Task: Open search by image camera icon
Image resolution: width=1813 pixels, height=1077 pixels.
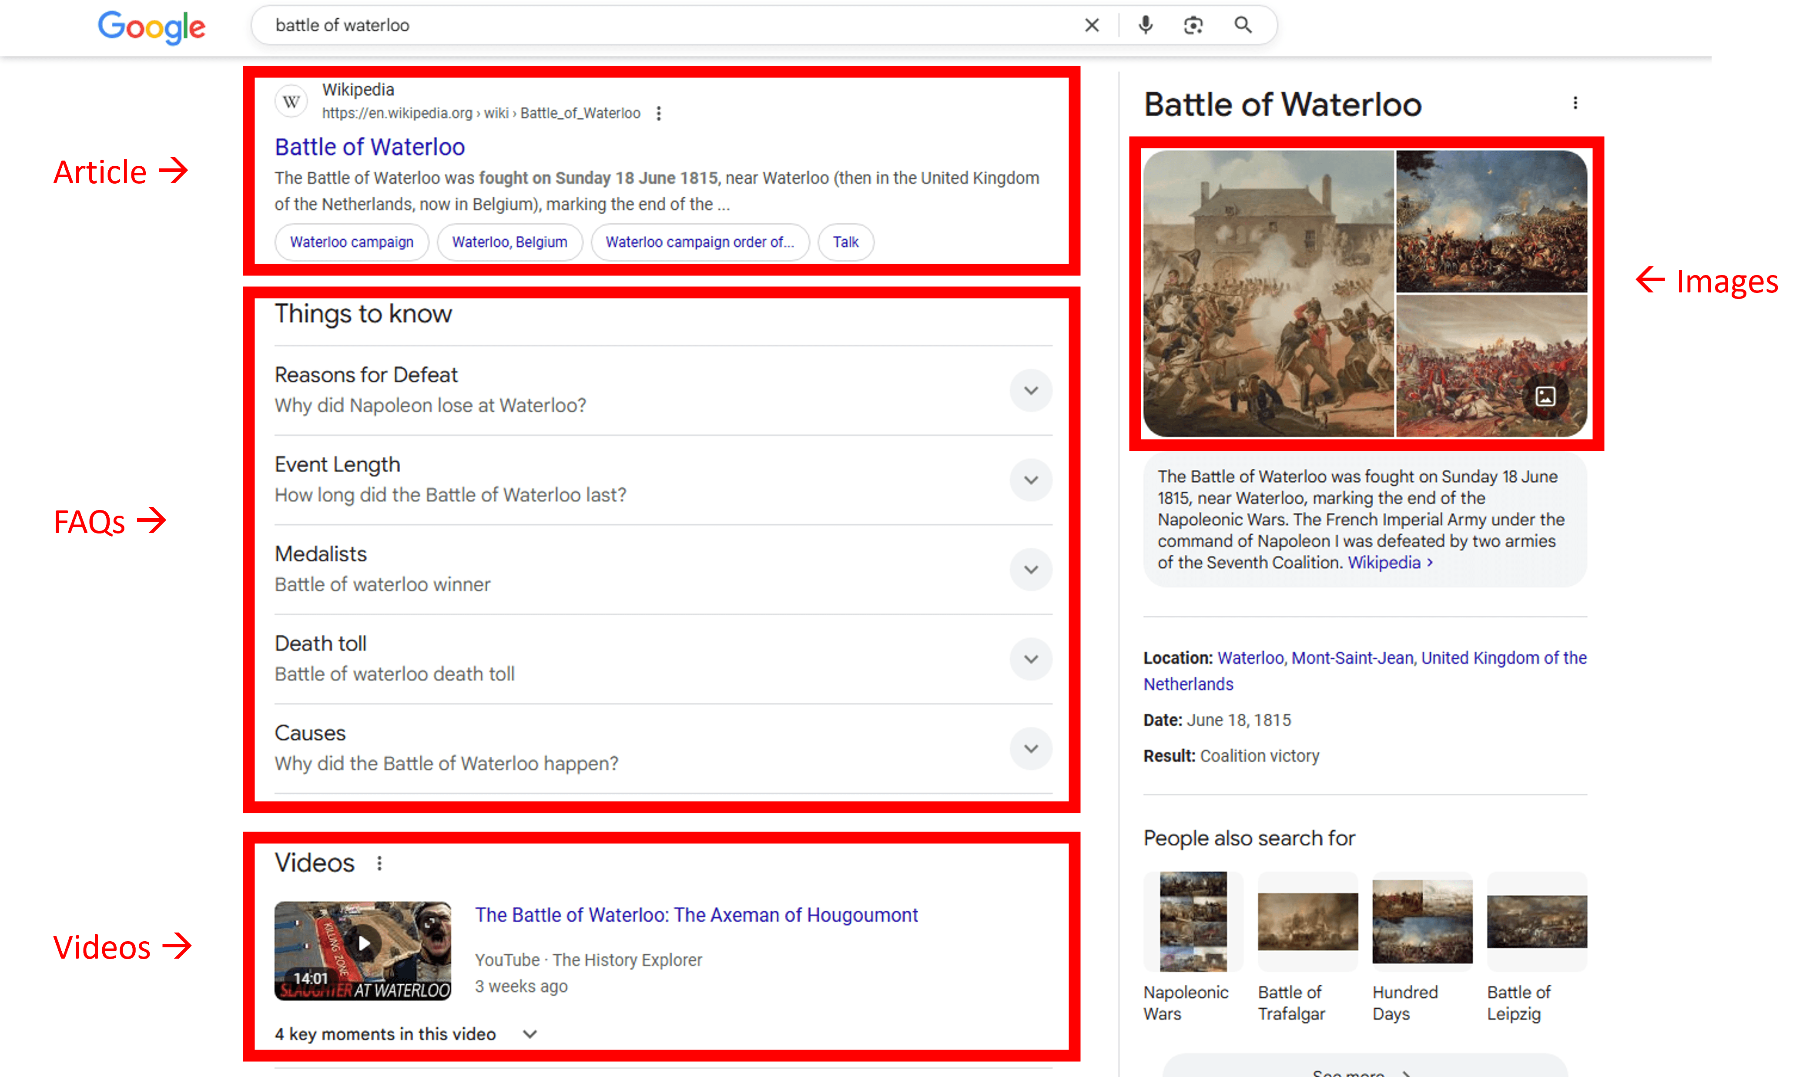Action: [1193, 25]
